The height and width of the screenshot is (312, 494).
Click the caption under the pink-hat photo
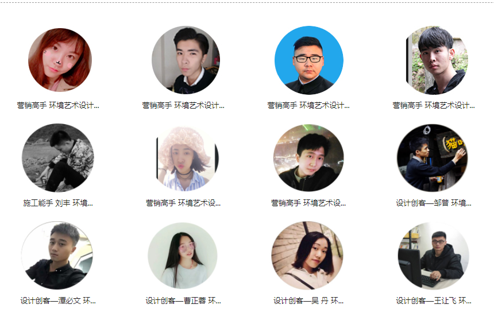pos(183,203)
